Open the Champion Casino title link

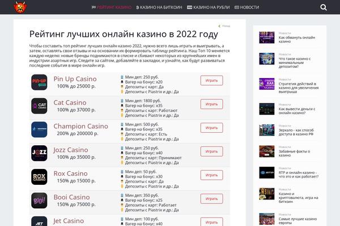[80, 126]
